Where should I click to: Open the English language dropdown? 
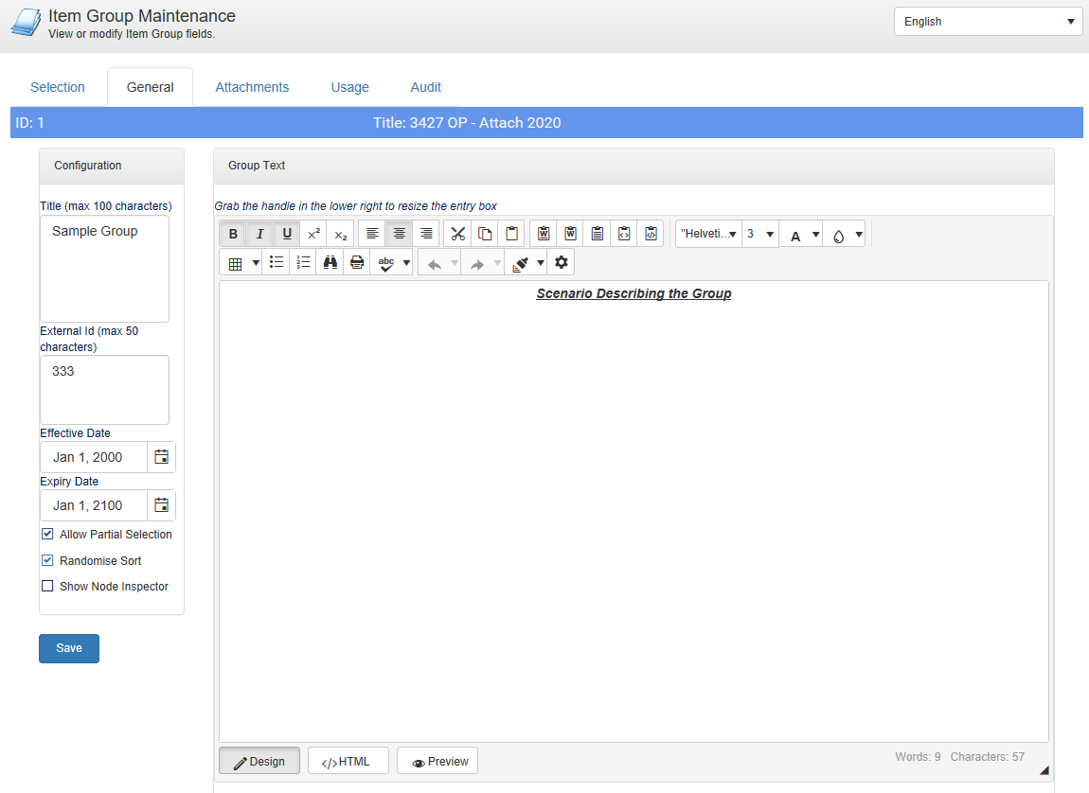[988, 22]
